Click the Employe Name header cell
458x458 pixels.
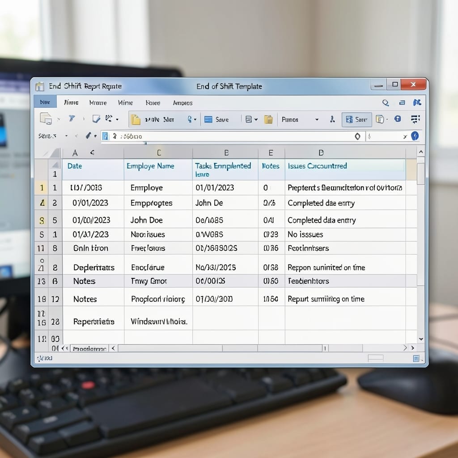(x=158, y=170)
